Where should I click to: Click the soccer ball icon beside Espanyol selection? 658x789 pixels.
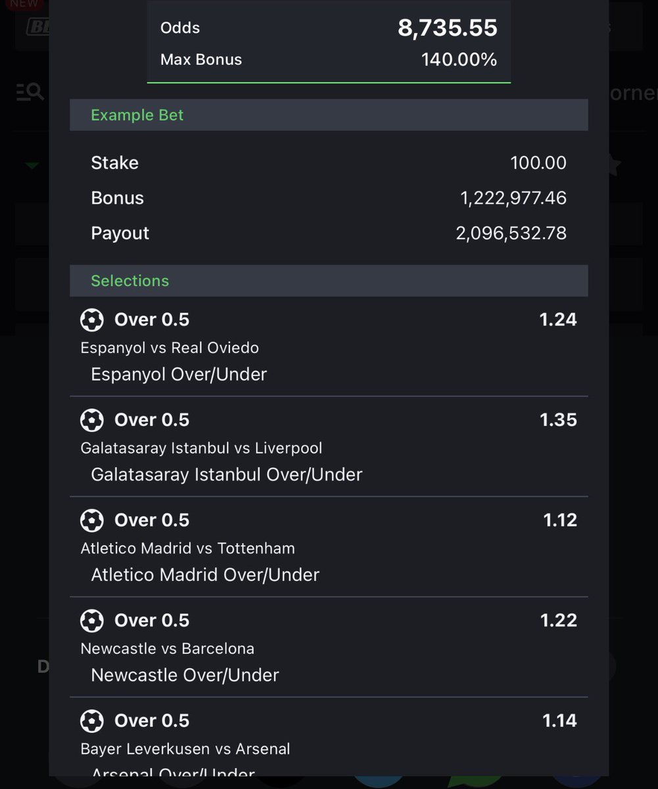point(92,320)
